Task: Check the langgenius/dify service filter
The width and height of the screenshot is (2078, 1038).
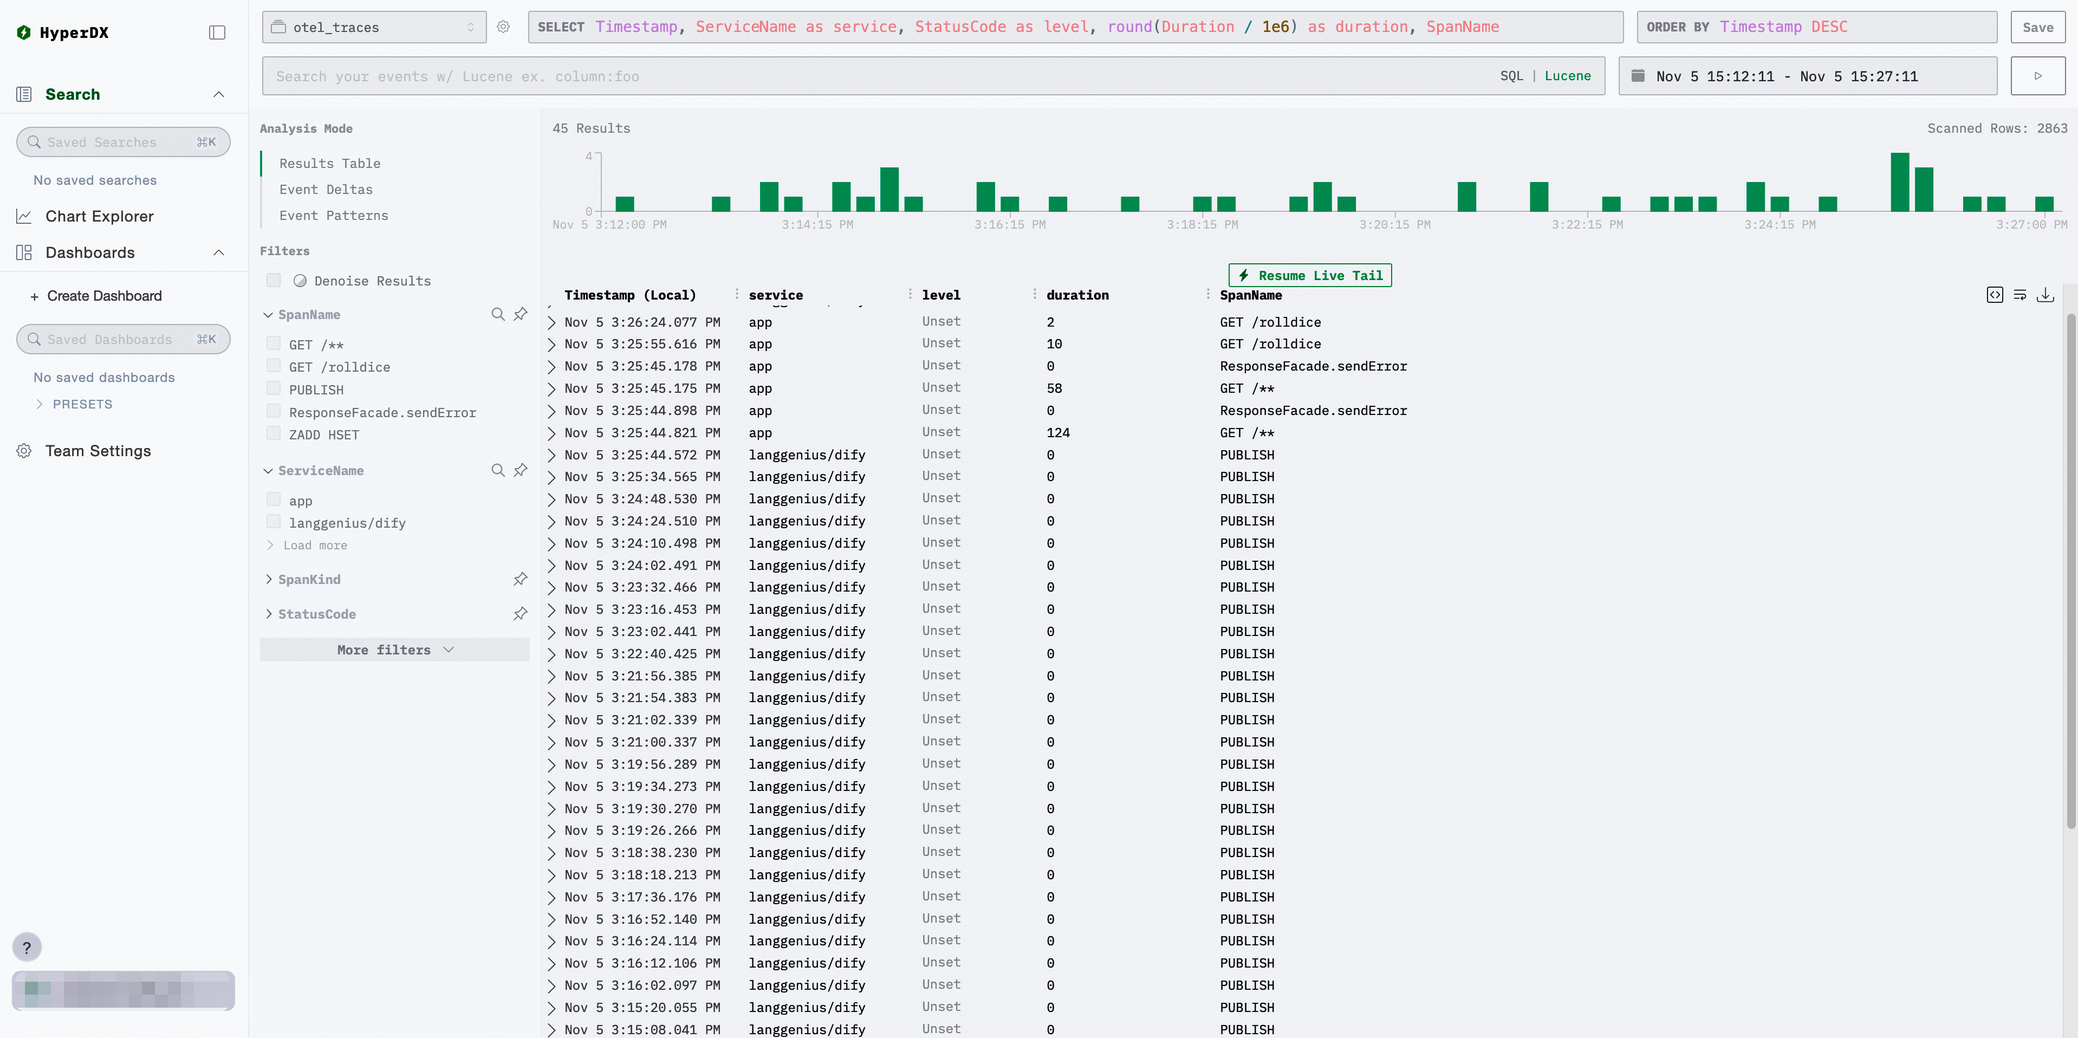Action: (x=274, y=522)
